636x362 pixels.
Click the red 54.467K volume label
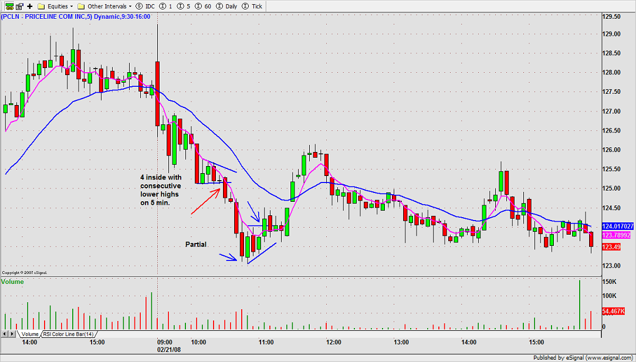point(614,312)
